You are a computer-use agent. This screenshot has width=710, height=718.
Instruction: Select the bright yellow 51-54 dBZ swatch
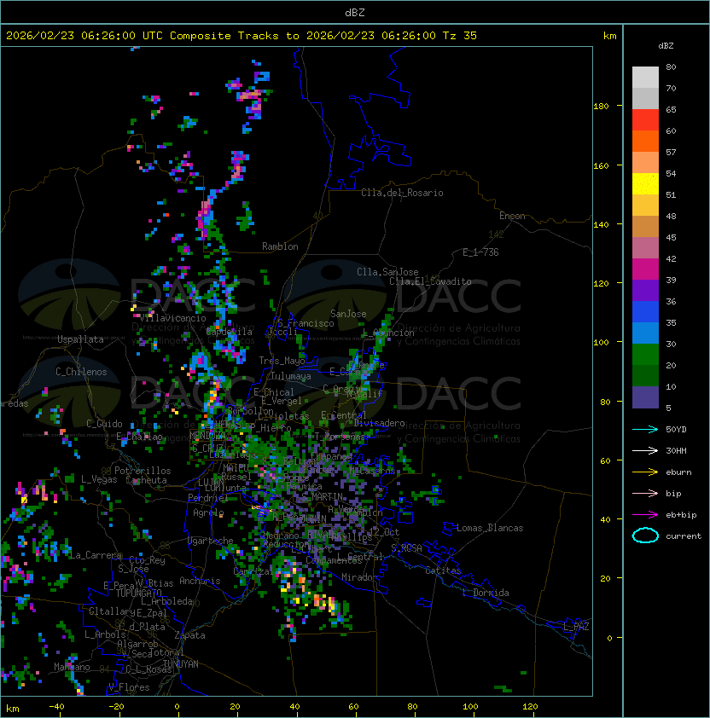[645, 183]
